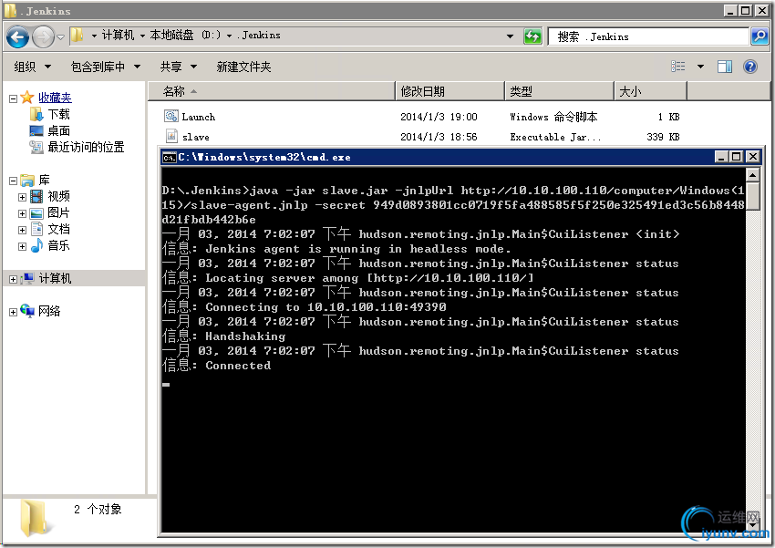The height and width of the screenshot is (548, 775).
Task: Click the 视频 film icon
Action: (x=36, y=196)
